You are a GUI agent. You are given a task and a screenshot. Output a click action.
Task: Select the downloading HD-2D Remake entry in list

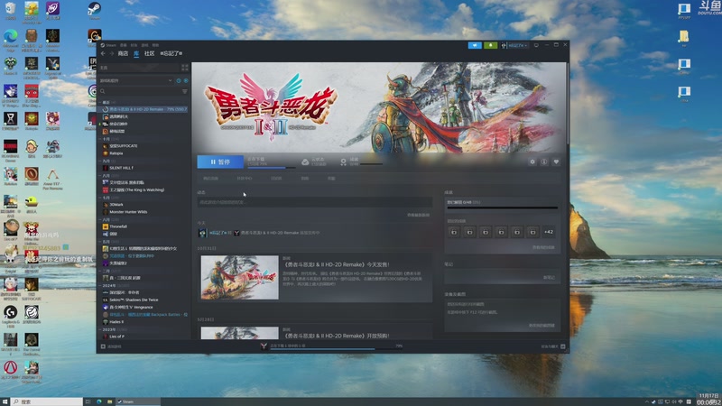coord(144,109)
